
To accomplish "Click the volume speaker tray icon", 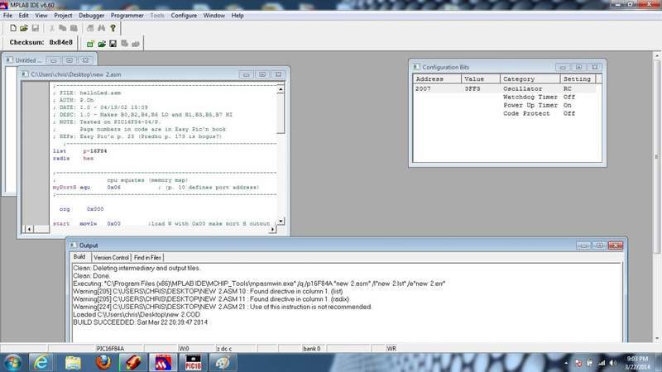I will point(612,363).
